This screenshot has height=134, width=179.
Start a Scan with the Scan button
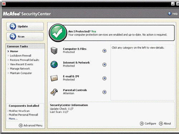click(x=25, y=36)
